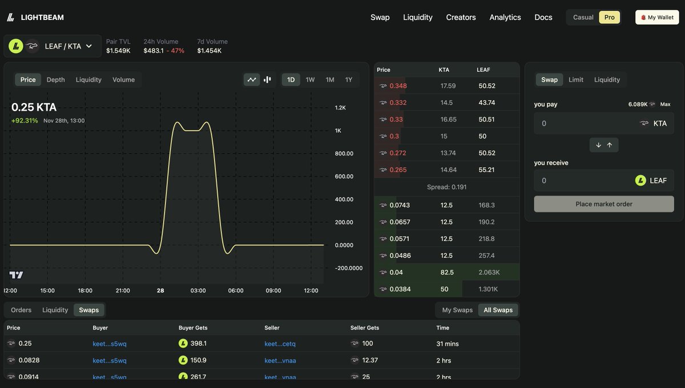Click the you receive amount field
685x388 pixels.
coord(604,181)
